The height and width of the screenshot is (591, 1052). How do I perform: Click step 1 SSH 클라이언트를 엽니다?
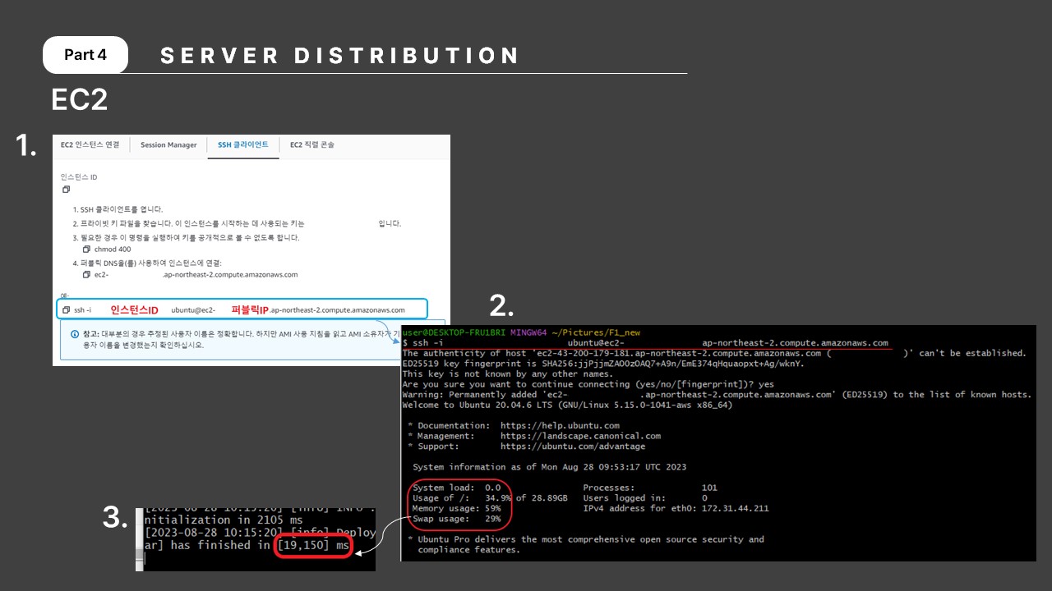(118, 209)
